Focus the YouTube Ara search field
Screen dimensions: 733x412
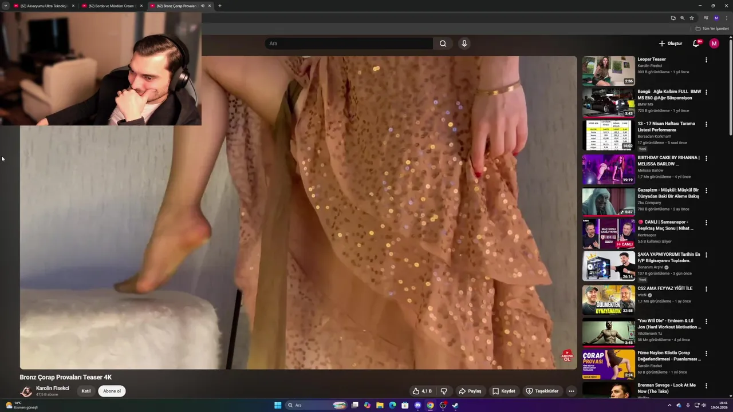[x=349, y=43]
